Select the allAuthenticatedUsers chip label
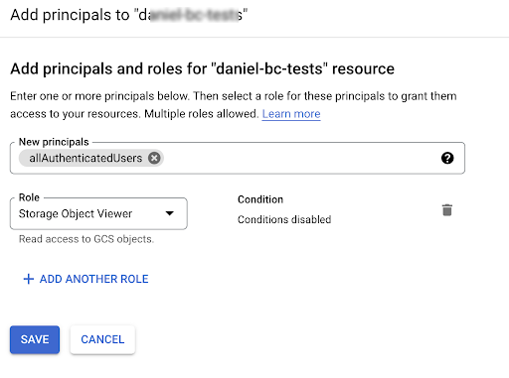Viewport: 509px width, 378px height. [x=85, y=158]
